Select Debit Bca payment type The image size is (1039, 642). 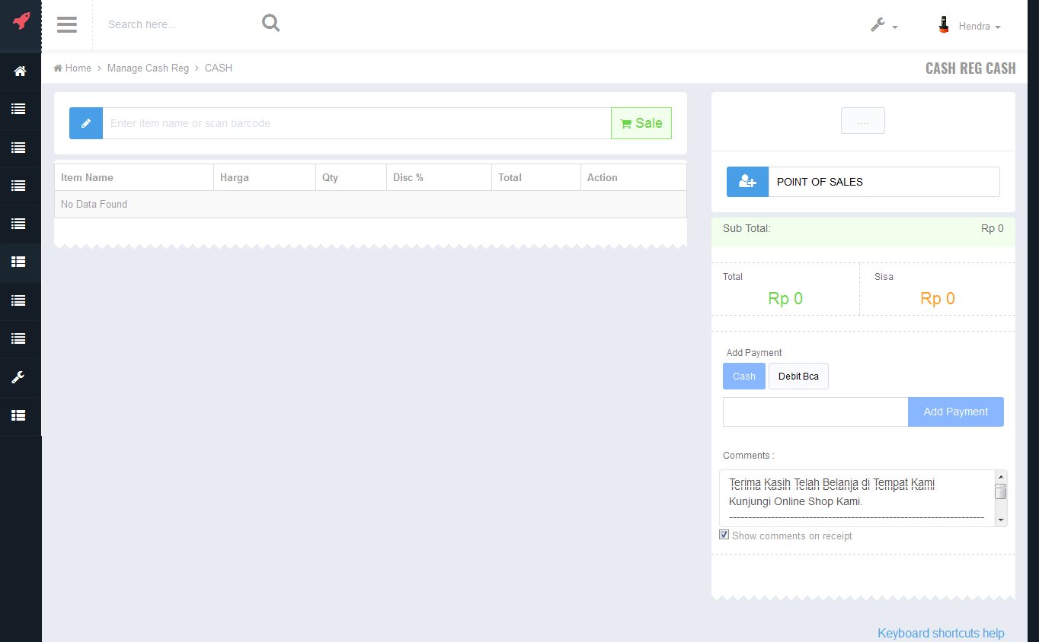point(798,377)
